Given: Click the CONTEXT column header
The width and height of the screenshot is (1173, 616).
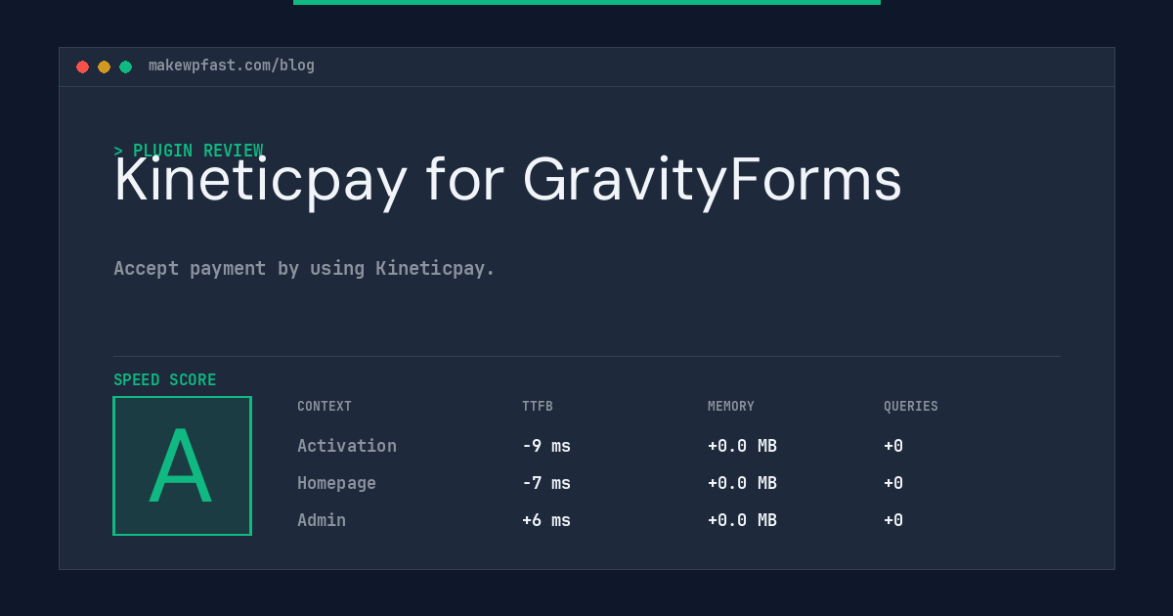Looking at the screenshot, I should click(x=325, y=407).
